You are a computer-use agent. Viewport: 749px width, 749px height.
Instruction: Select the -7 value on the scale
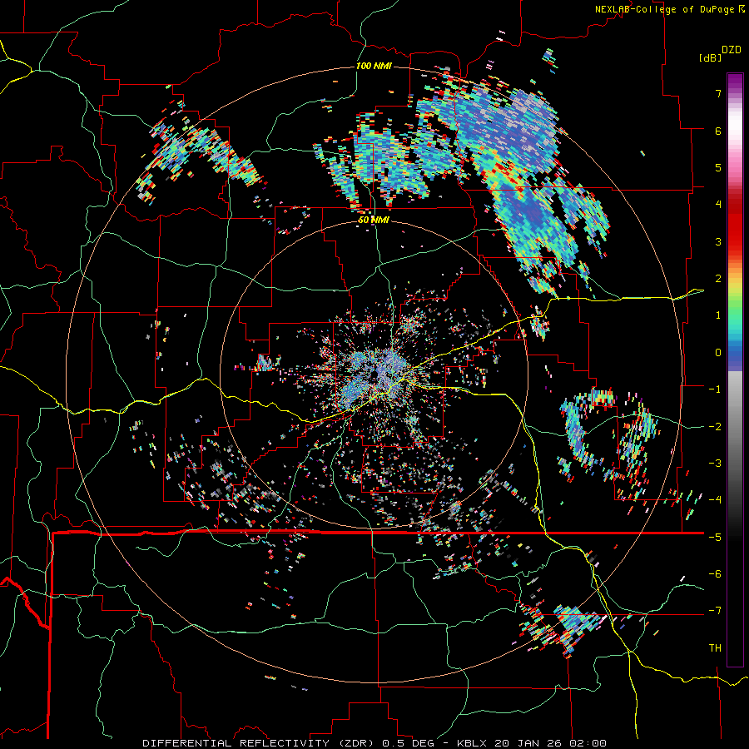715,611
